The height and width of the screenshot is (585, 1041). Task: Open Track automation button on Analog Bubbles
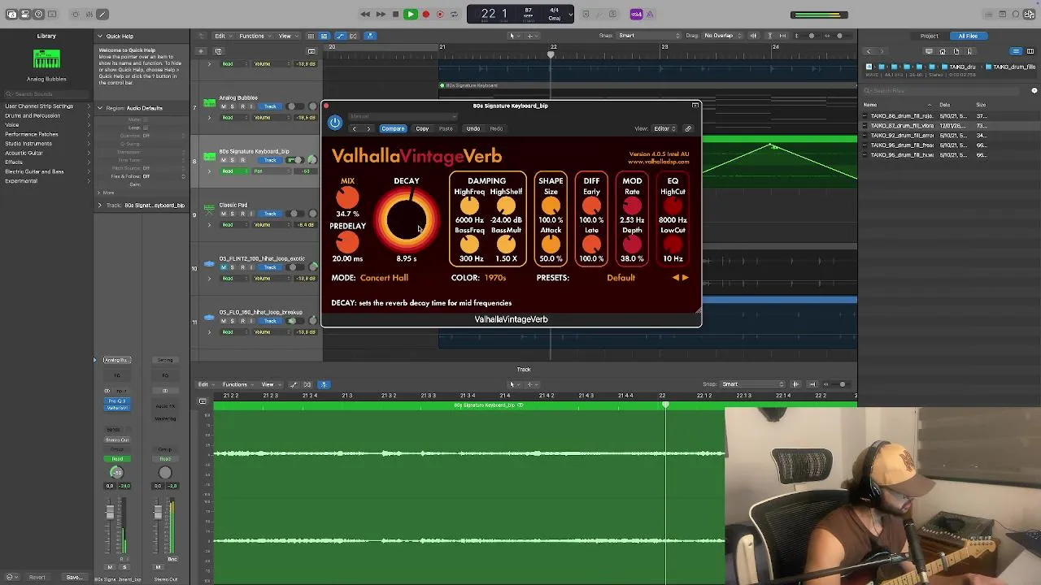click(269, 106)
